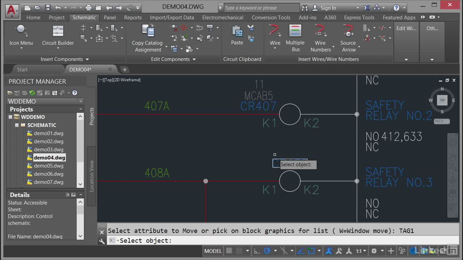The width and height of the screenshot is (463, 260).
Task: Click the WCS coordinate system button
Action: pos(441,121)
